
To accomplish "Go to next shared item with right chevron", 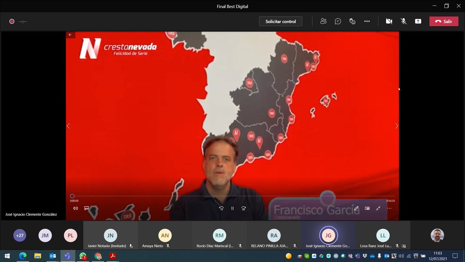I will coord(396,126).
